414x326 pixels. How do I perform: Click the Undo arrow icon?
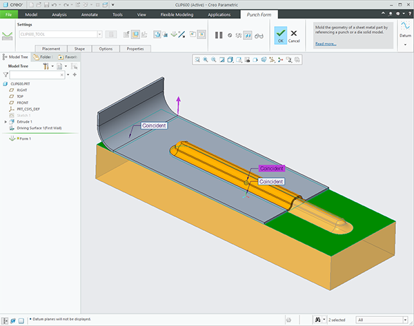click(x=54, y=5)
